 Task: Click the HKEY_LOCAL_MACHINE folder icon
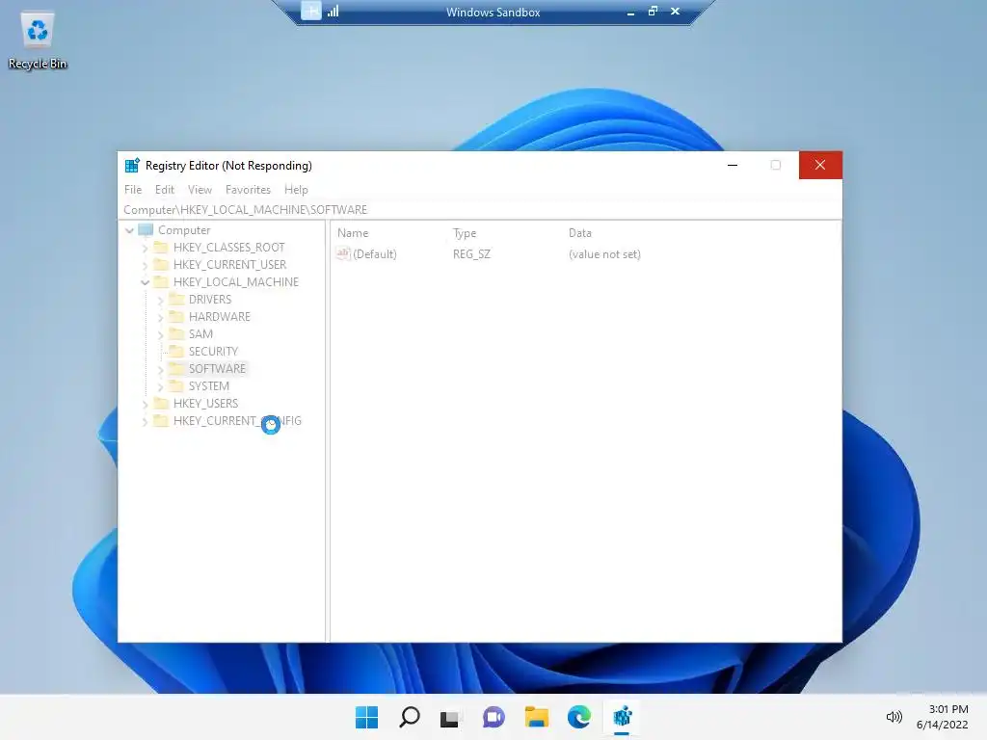click(161, 282)
